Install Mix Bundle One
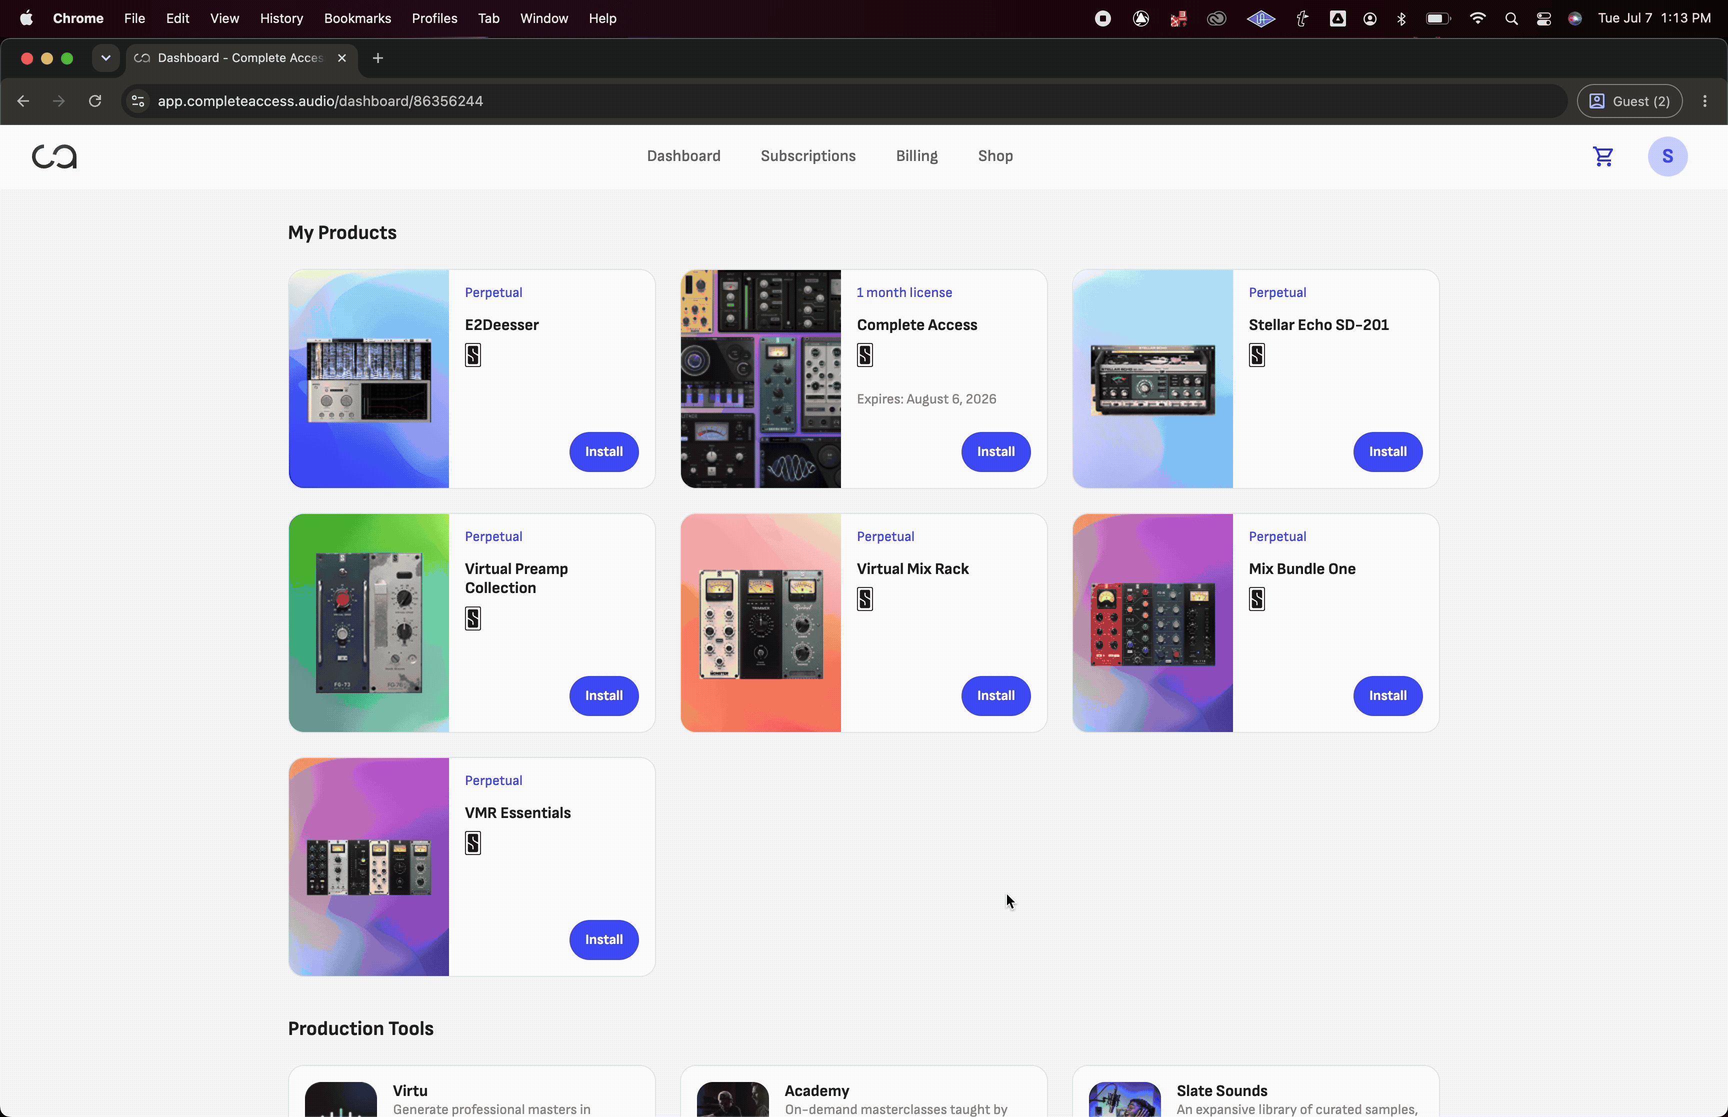 coord(1387,695)
